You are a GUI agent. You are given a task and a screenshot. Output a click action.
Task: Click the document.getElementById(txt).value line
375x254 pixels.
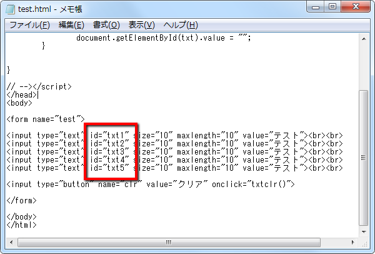pyautogui.click(x=164, y=38)
